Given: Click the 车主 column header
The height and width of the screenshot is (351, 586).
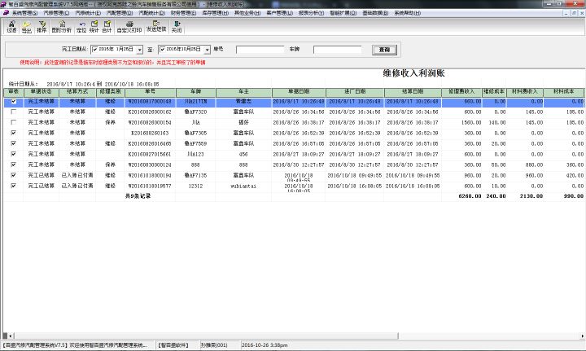Looking at the screenshot, I should pyautogui.click(x=243, y=92).
